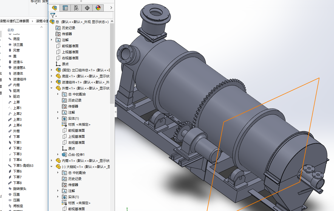Image resolution: width=334 pixels, height=211 pixels.
Task: Collapse the (-) 大链轮<1> component node
Action: pos(52,167)
